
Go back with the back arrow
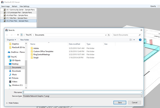tap(7, 35)
